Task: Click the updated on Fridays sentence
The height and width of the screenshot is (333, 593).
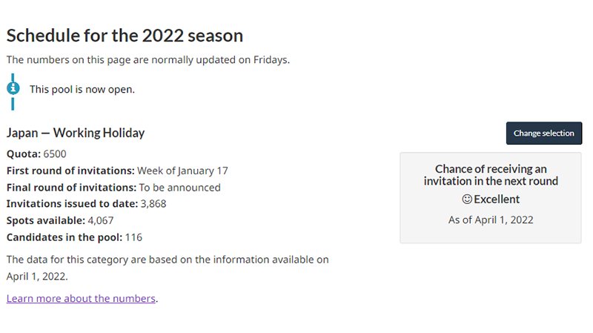Action: pos(148,60)
